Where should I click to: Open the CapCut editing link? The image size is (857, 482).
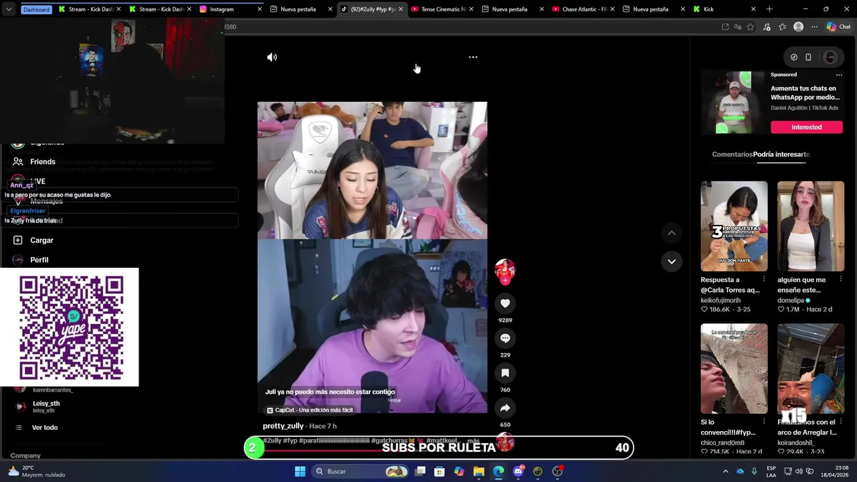310,410
